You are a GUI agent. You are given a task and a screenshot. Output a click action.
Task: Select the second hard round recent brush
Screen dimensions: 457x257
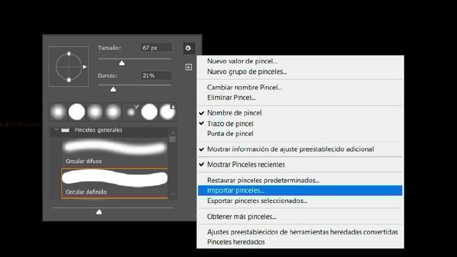[77, 112]
